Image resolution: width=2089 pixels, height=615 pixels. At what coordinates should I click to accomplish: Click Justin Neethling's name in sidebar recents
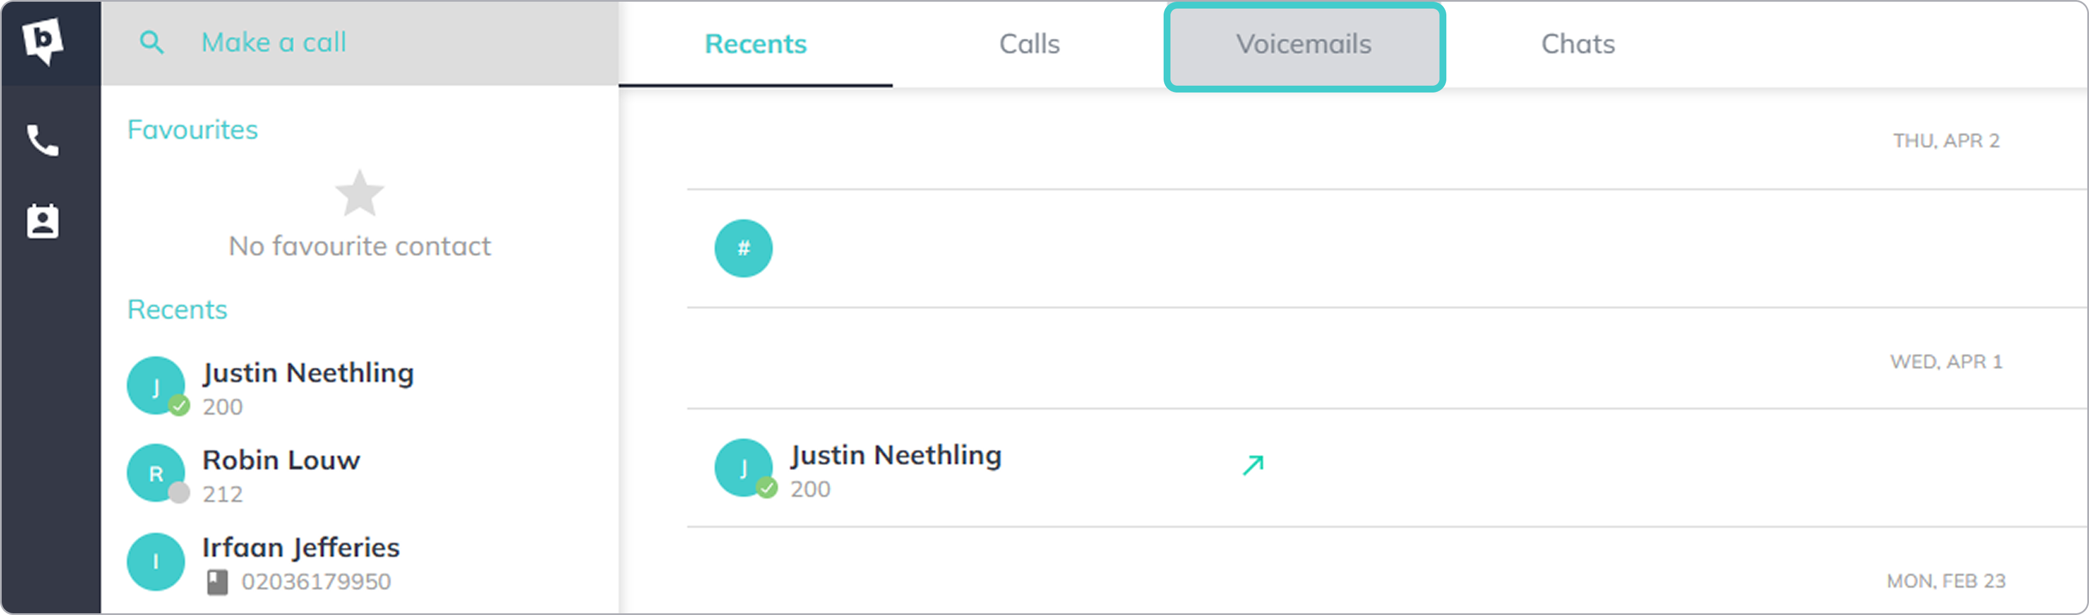[x=308, y=373]
